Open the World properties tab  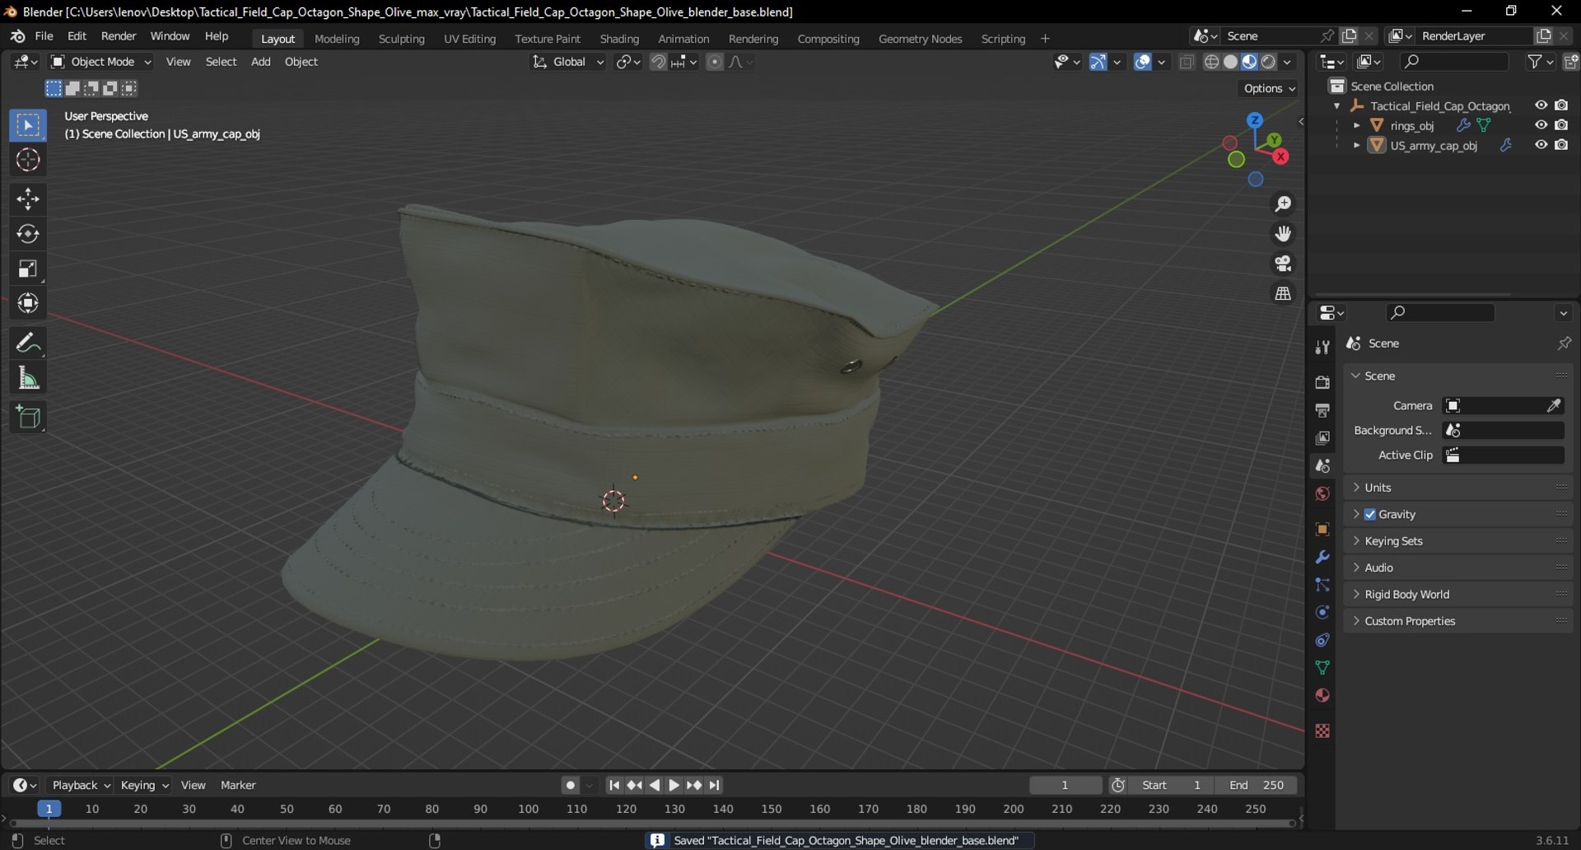click(x=1322, y=493)
